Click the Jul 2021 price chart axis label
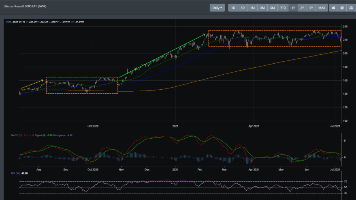 coord(335,126)
